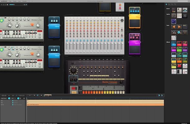Select the Bassline synth icon in the Synths palette

click(179, 16)
